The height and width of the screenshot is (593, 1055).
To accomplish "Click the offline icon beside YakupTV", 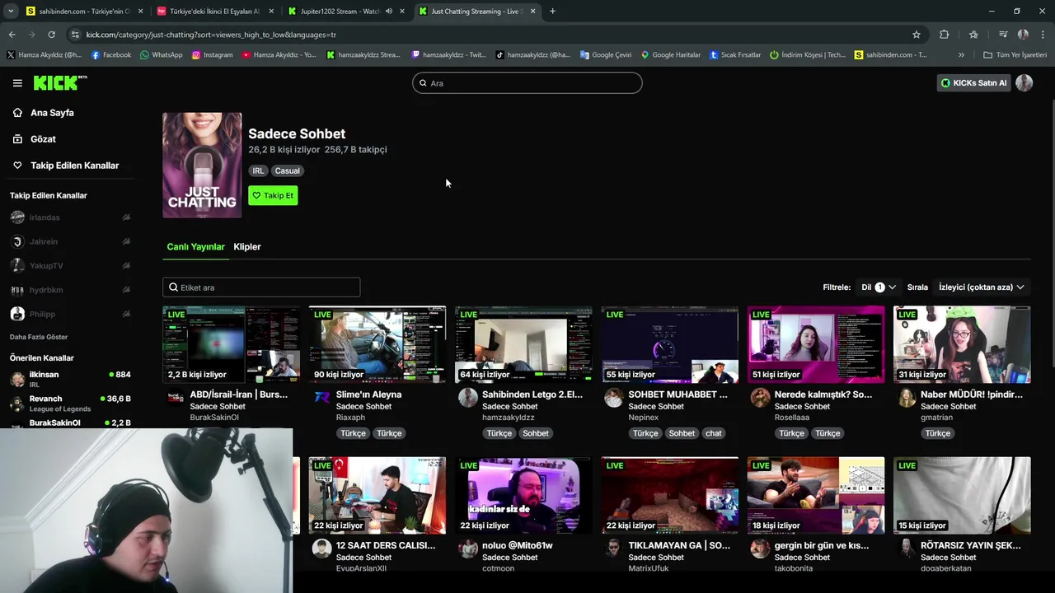I will tap(126, 265).
